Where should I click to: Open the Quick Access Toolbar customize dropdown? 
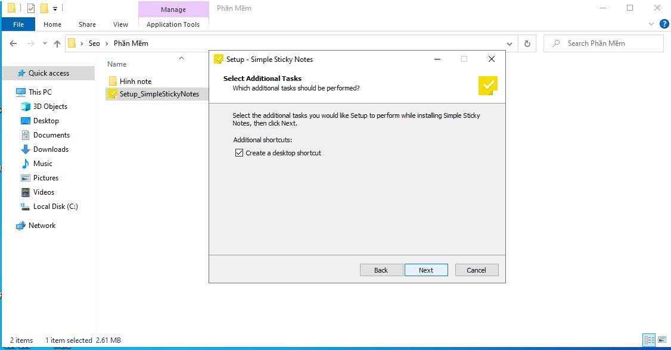tap(55, 8)
